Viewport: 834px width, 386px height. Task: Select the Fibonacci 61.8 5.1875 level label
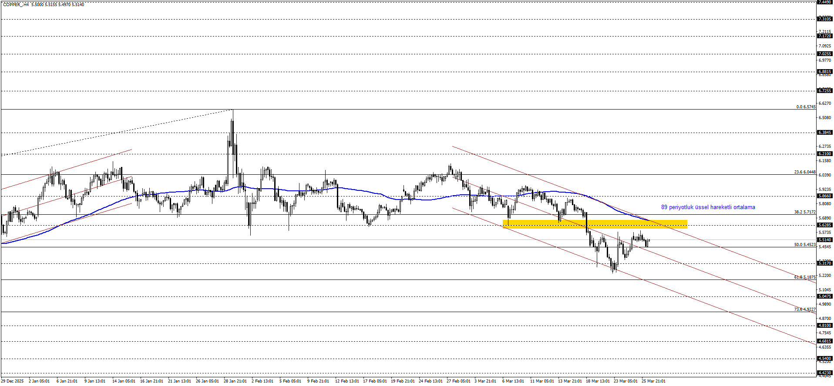pyautogui.click(x=804, y=277)
